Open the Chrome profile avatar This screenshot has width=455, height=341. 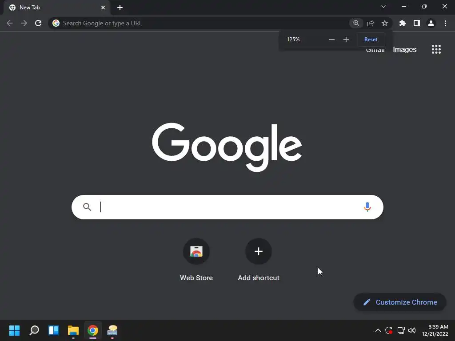click(431, 23)
